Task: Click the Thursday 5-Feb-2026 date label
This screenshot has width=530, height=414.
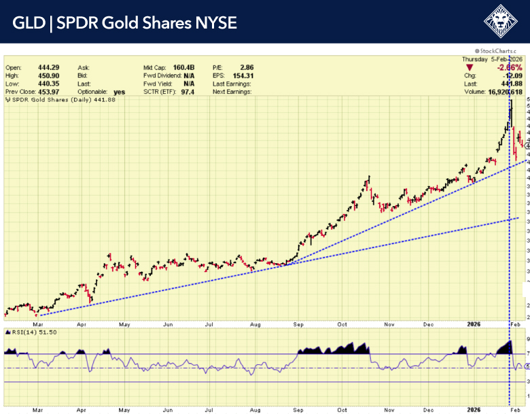Action: point(491,60)
